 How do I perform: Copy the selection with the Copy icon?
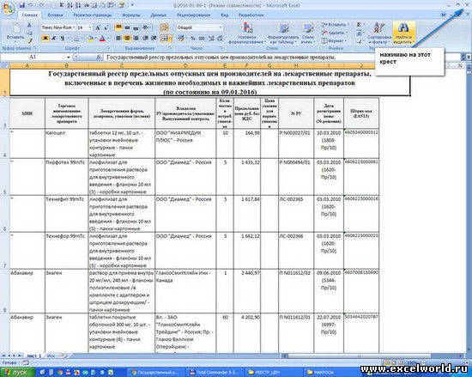tap(29, 33)
